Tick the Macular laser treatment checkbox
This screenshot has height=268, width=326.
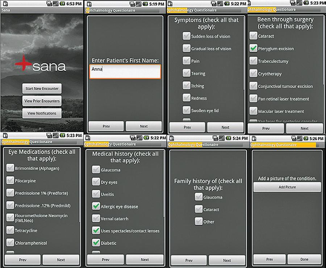253,111
